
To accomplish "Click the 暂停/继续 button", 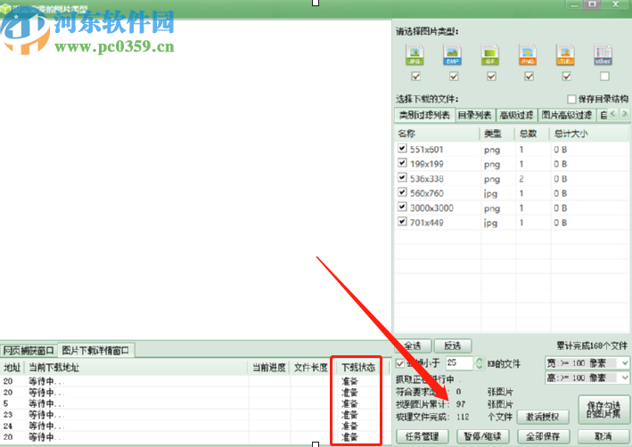I will (x=482, y=436).
